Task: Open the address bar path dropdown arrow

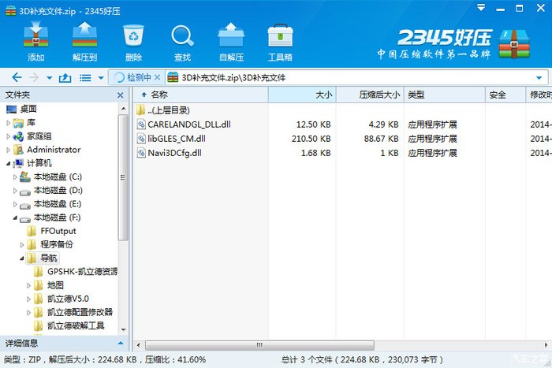Action: tap(539, 77)
